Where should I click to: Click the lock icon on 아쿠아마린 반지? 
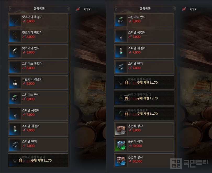126,114
